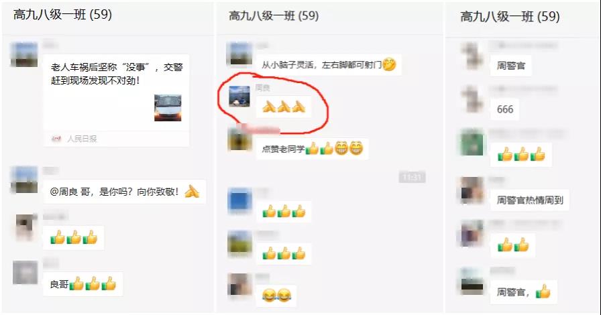Click the 良哥 thumbs-up message bubble
The width and height of the screenshot is (601, 315).
point(83,284)
